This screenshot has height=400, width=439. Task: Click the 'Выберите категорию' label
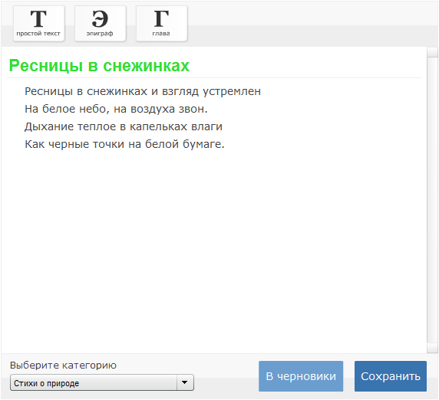pyautogui.click(x=63, y=365)
